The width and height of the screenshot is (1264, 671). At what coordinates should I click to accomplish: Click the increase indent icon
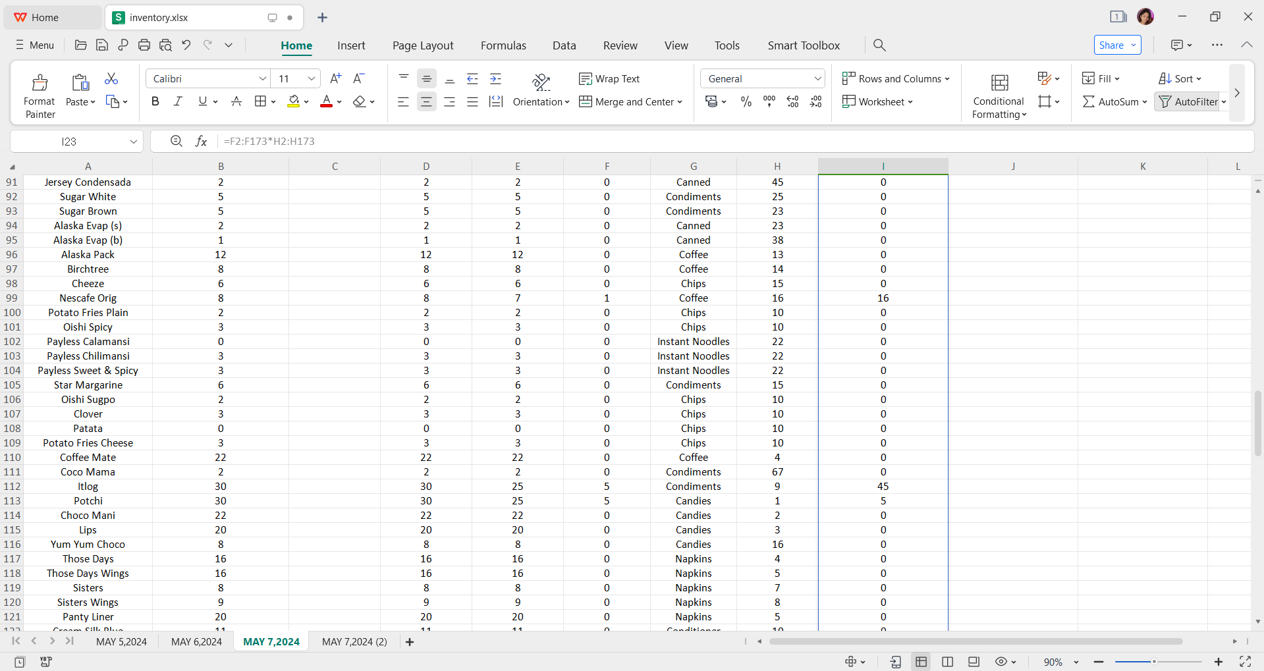(x=496, y=78)
